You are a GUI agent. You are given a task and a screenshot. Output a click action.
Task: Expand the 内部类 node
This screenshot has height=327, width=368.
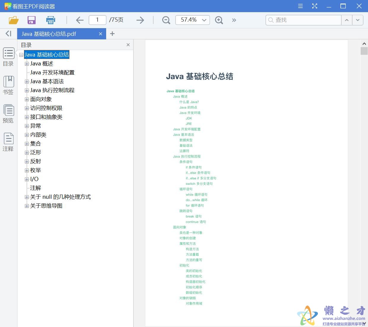click(27, 135)
